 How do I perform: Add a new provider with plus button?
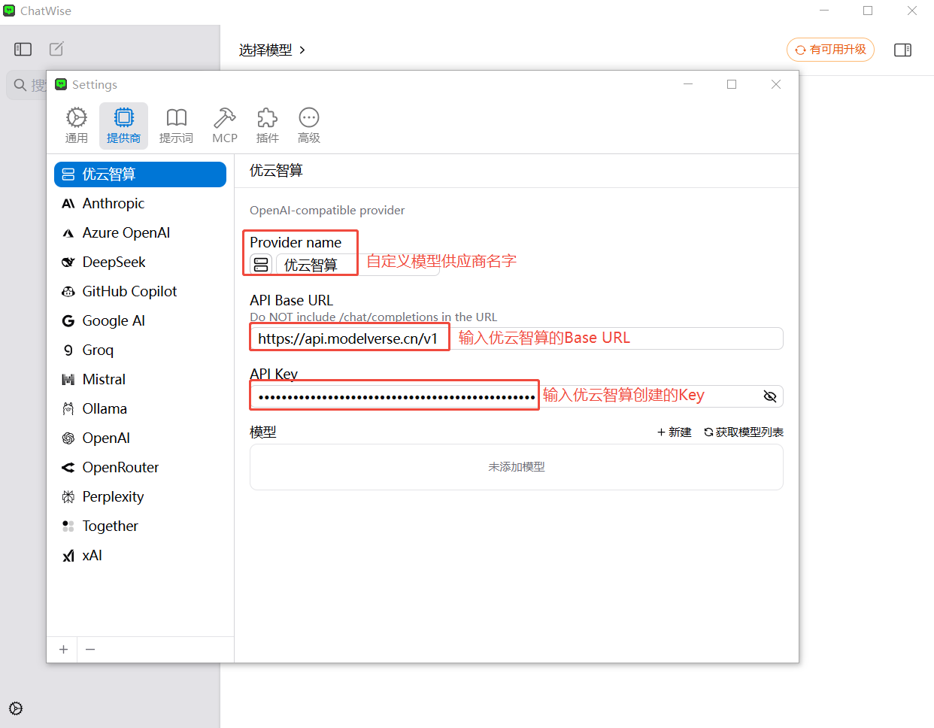click(64, 650)
